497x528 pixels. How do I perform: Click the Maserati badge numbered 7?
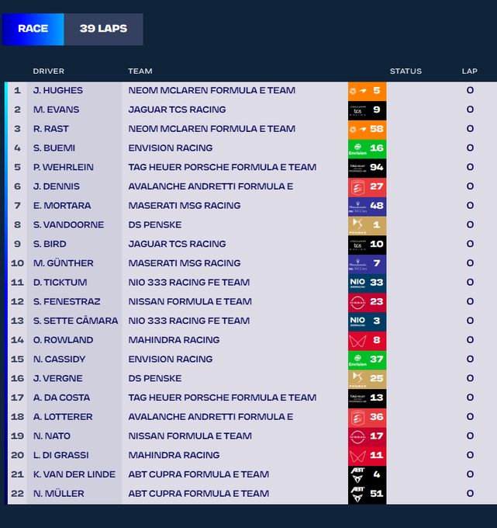coord(368,264)
